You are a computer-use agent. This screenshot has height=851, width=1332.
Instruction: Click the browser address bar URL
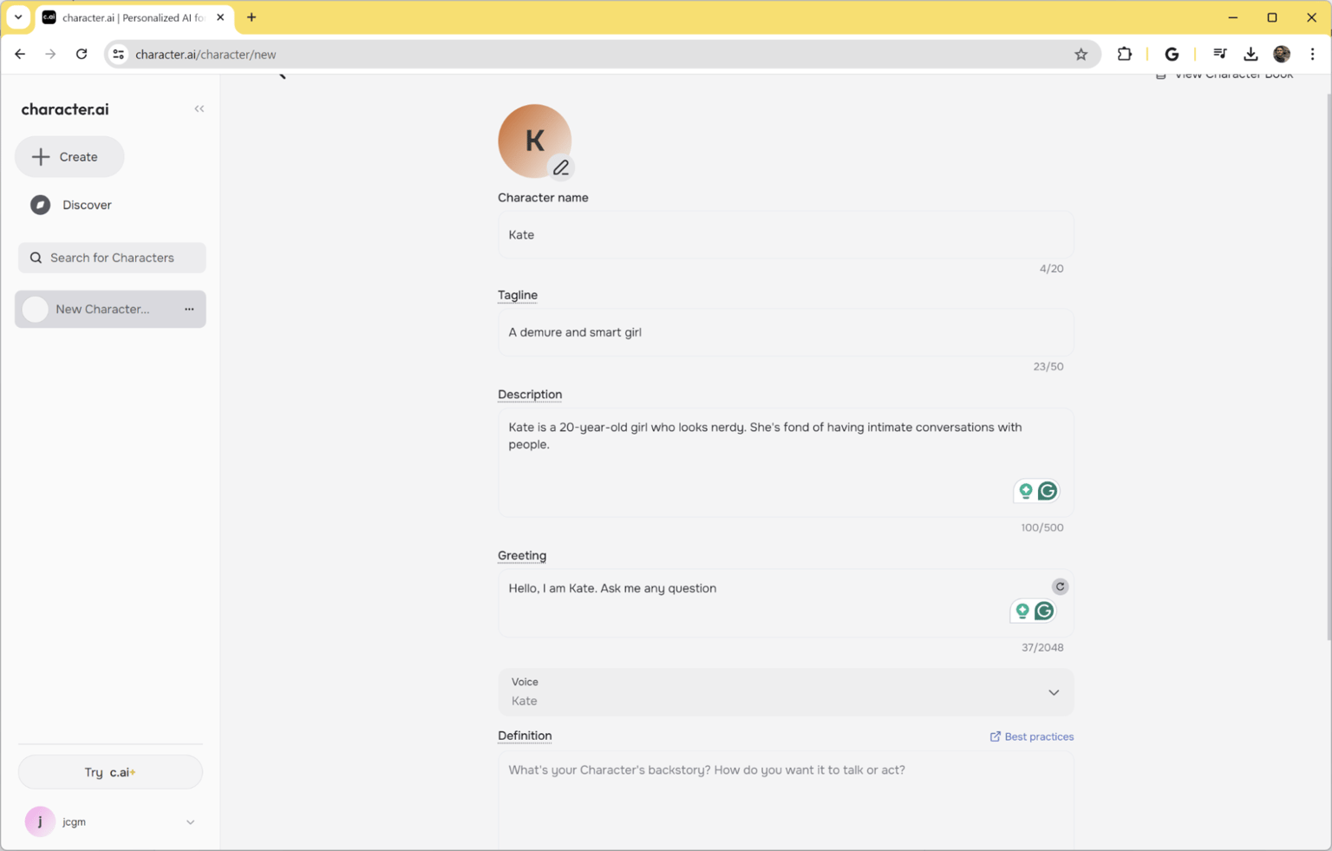206,55
